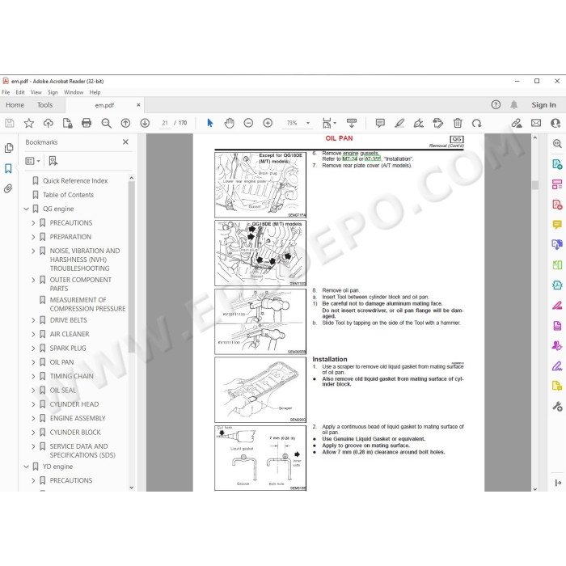This screenshot has width=566, height=566.
Task: Follow the AT-356 link in document
Action: [373, 158]
